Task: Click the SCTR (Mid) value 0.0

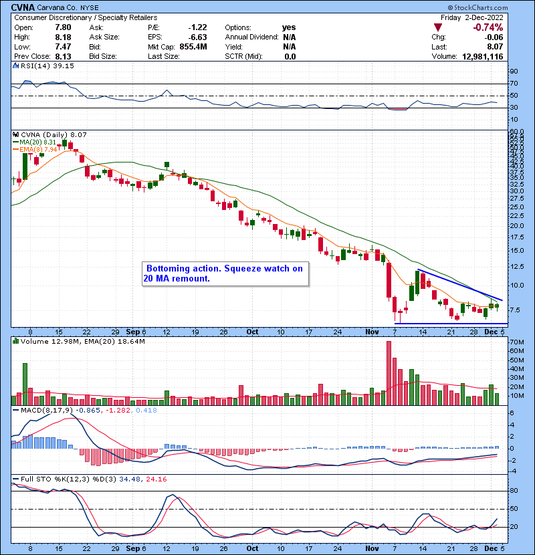Action: 290,57
